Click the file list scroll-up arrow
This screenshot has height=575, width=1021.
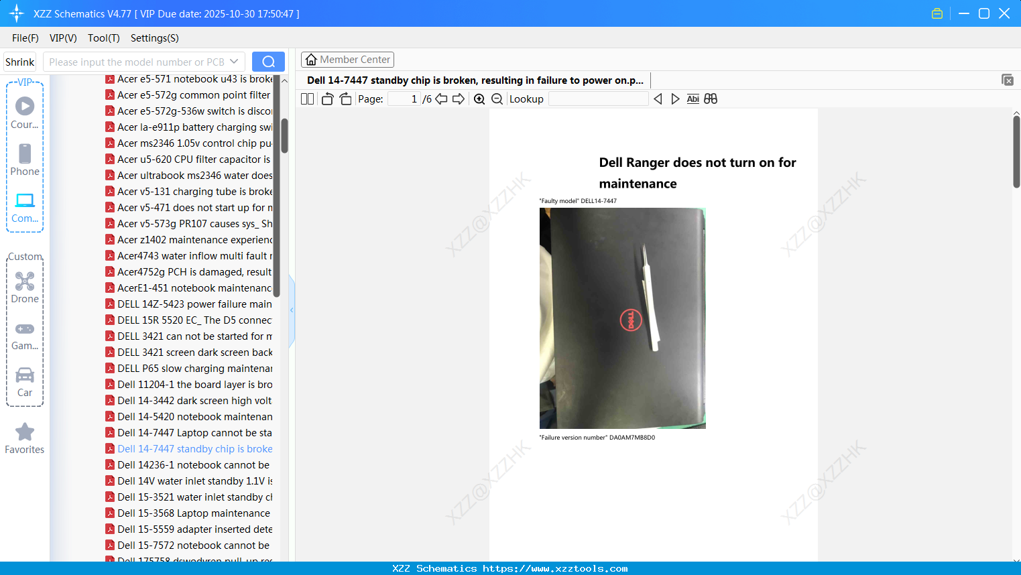(284, 80)
